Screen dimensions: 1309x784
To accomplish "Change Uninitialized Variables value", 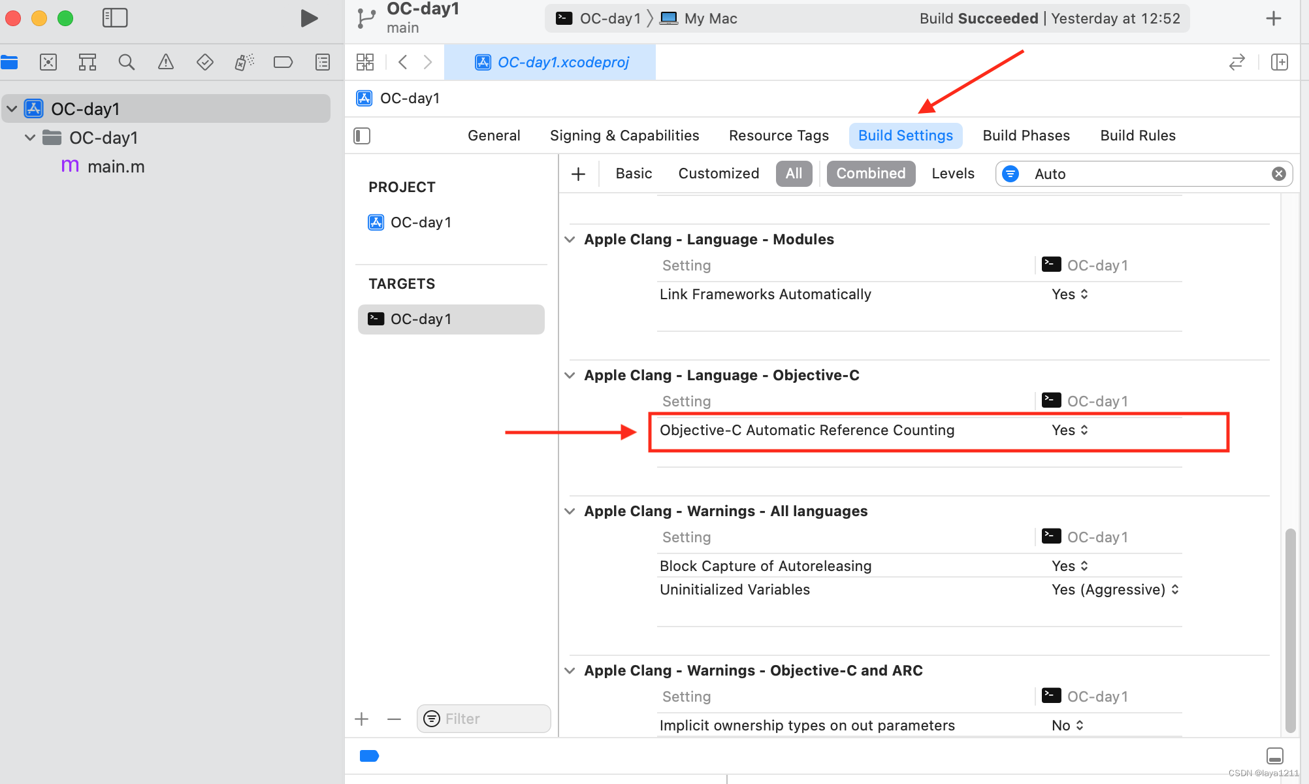I will point(1115,590).
